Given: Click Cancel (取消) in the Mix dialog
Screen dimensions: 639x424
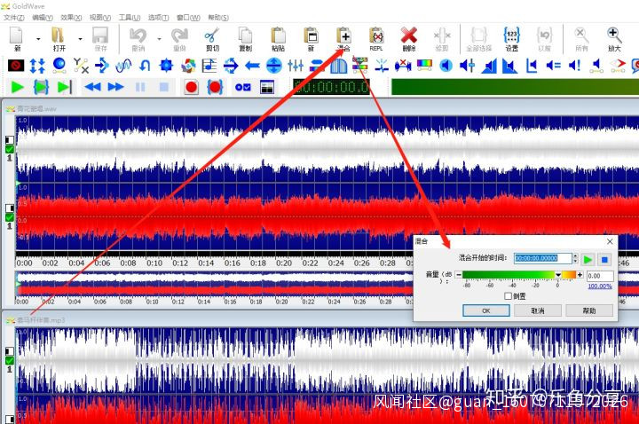Looking at the screenshot, I should 537,311.
